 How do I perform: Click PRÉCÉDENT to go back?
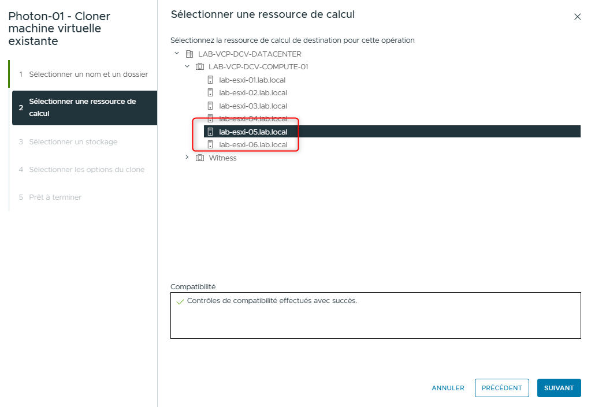click(x=501, y=387)
